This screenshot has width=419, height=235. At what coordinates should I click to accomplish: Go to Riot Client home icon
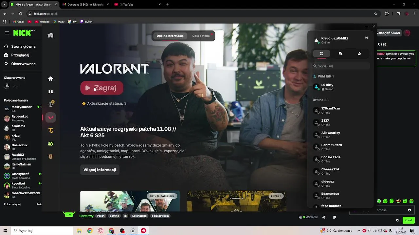[x=50, y=79]
